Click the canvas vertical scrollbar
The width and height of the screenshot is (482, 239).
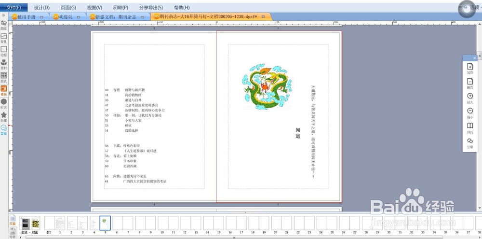tap(480, 56)
